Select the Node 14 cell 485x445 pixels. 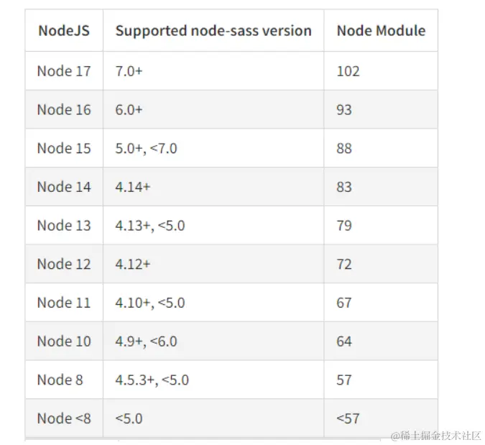pyautogui.click(x=64, y=187)
